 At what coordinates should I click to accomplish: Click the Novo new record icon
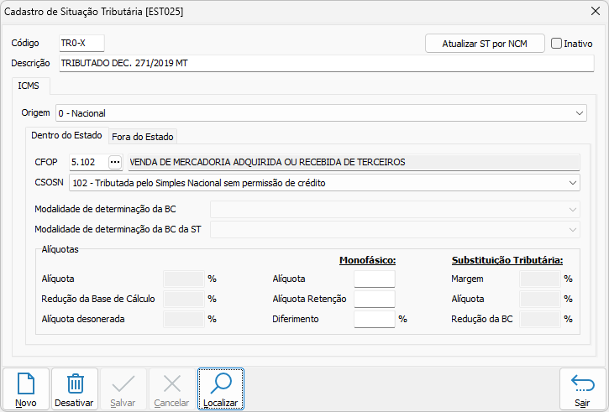tap(26, 383)
